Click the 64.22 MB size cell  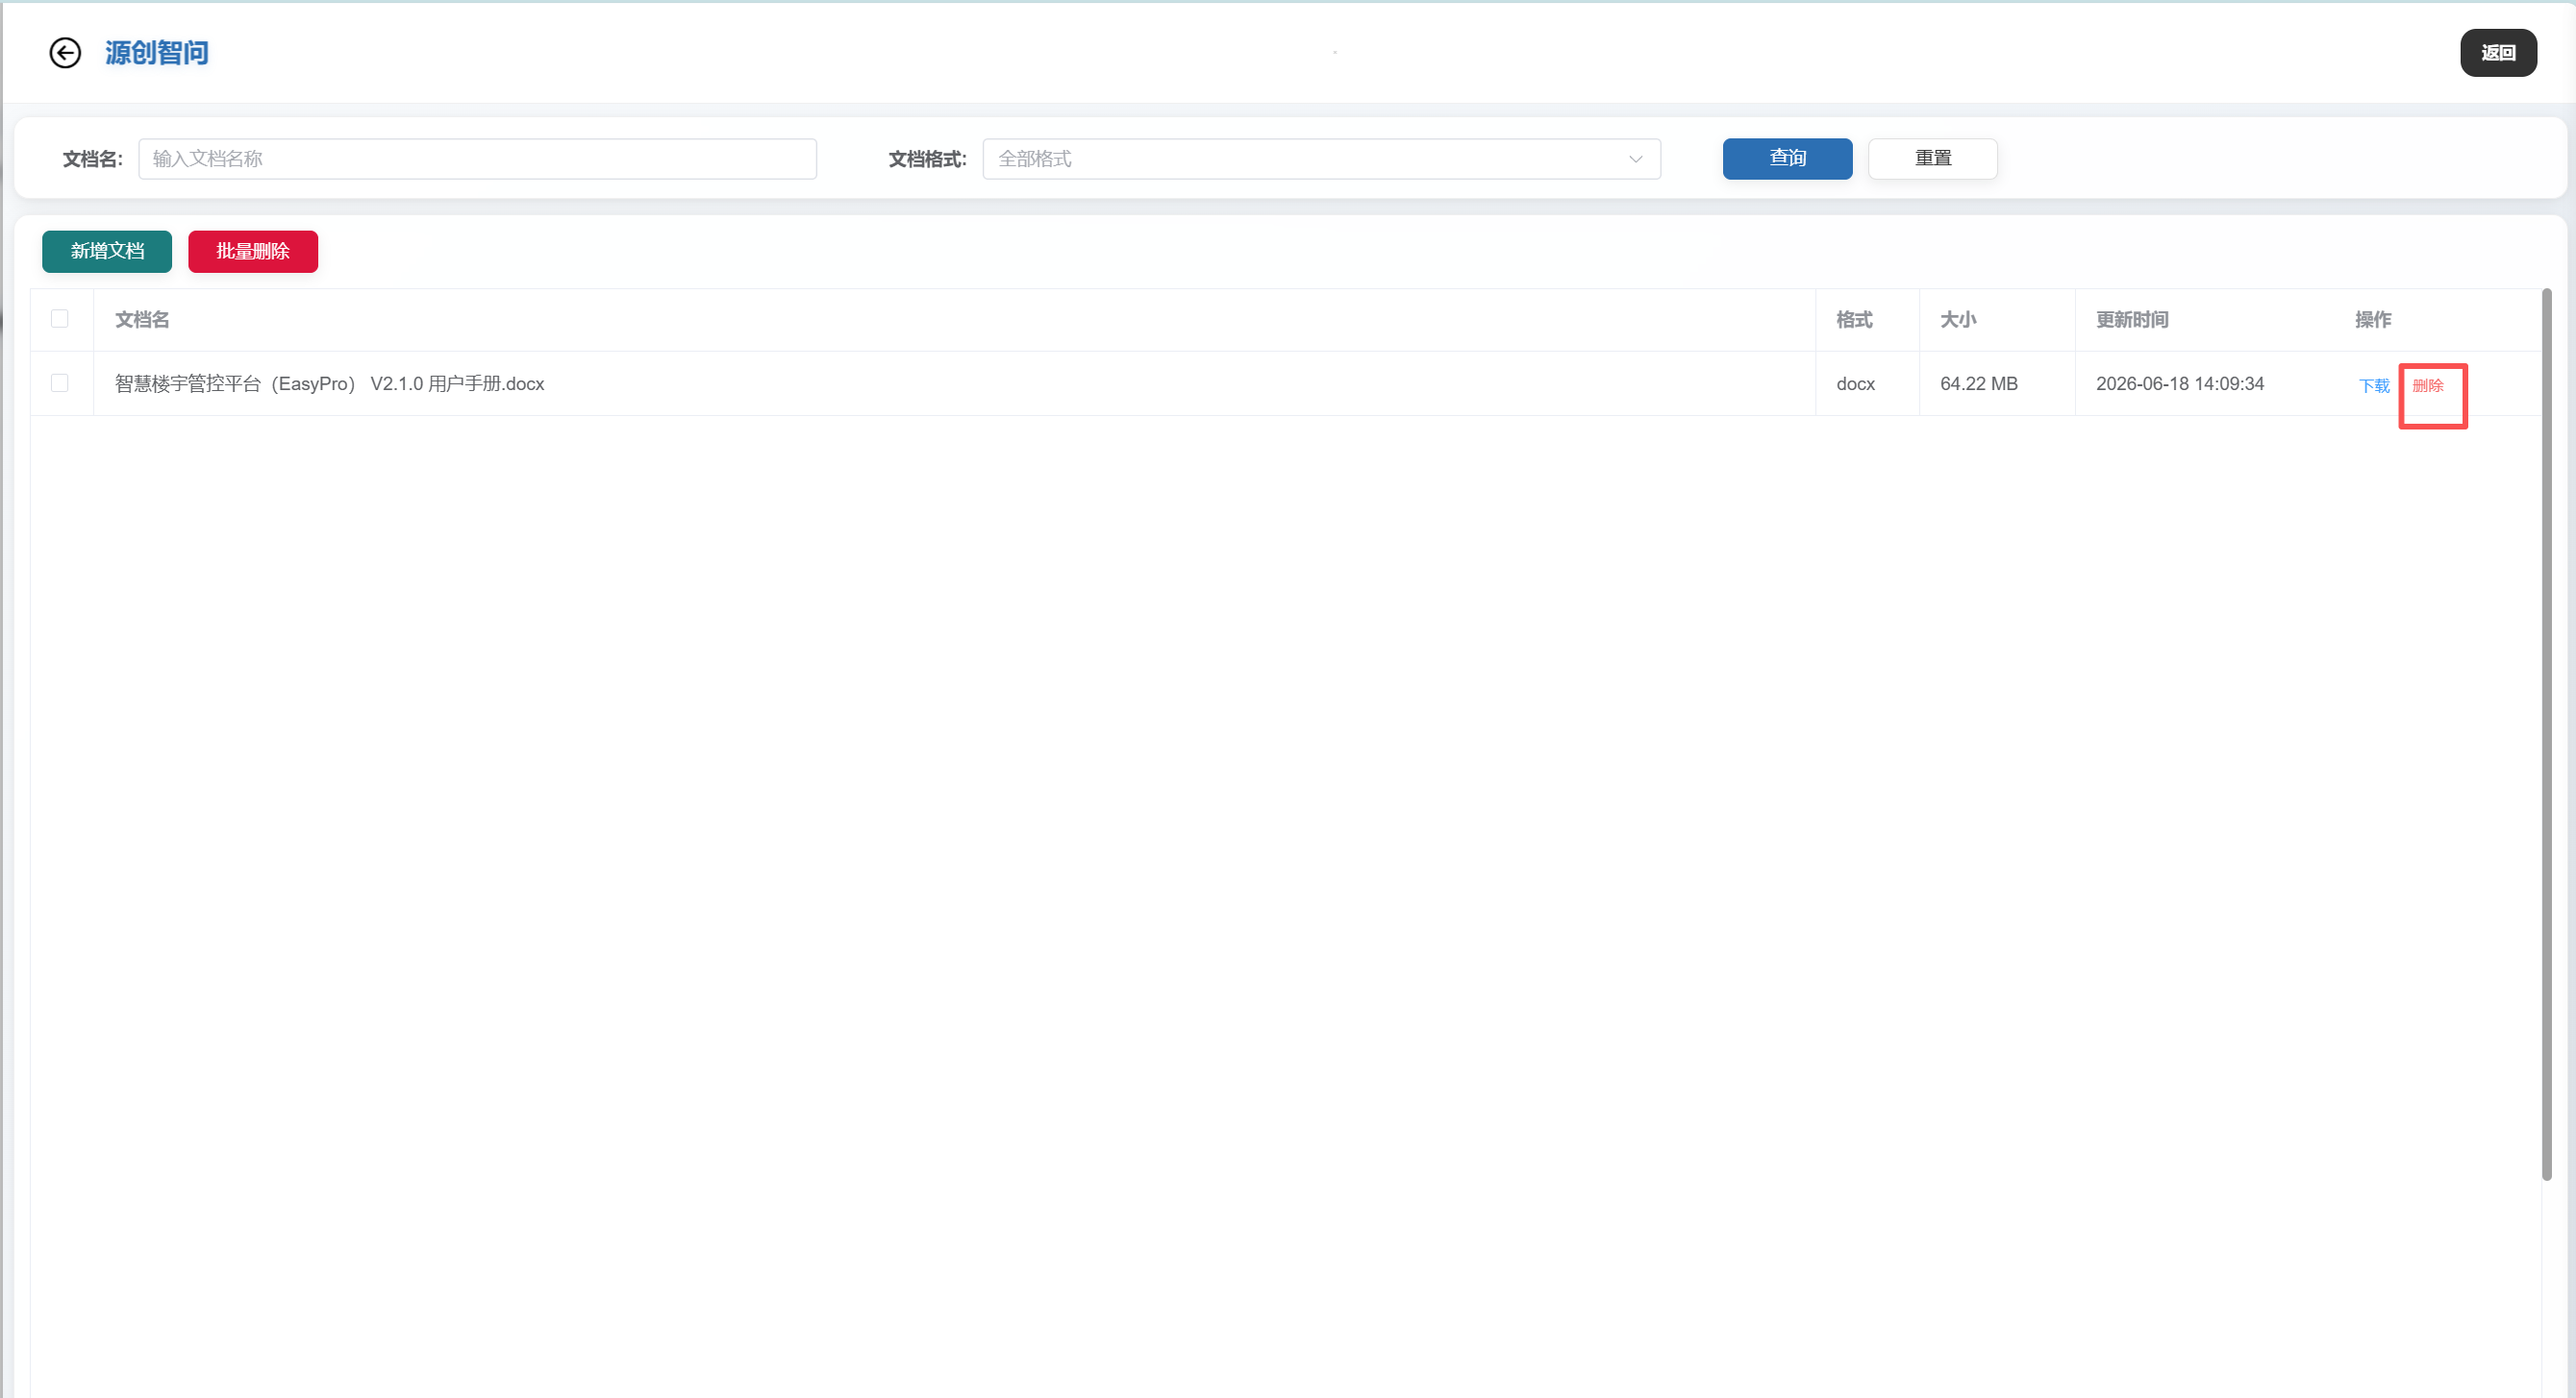point(1978,383)
